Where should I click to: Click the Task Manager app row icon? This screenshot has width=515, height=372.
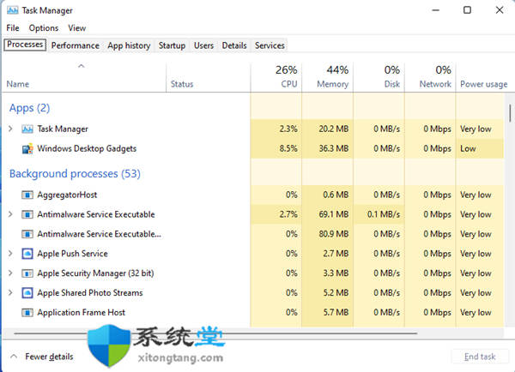27,129
